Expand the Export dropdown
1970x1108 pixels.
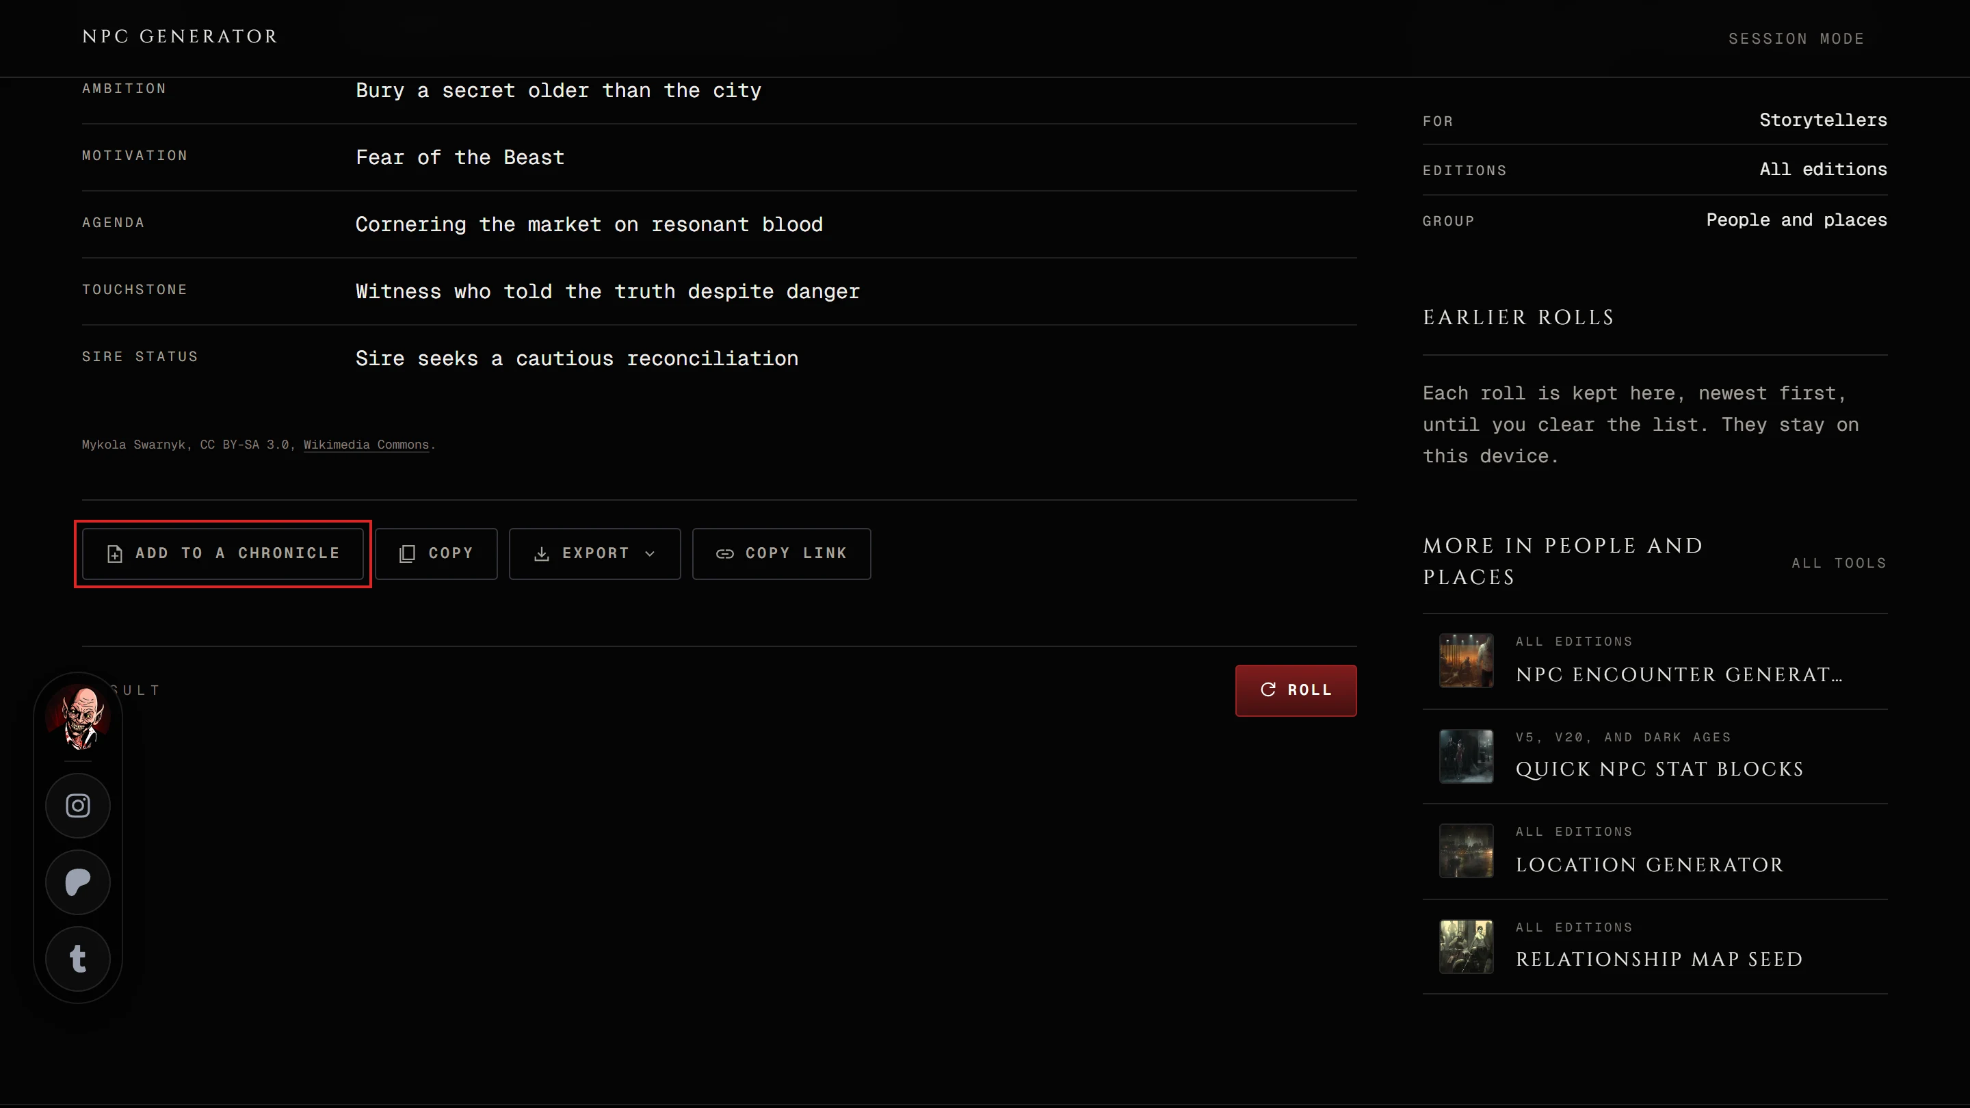pos(595,553)
